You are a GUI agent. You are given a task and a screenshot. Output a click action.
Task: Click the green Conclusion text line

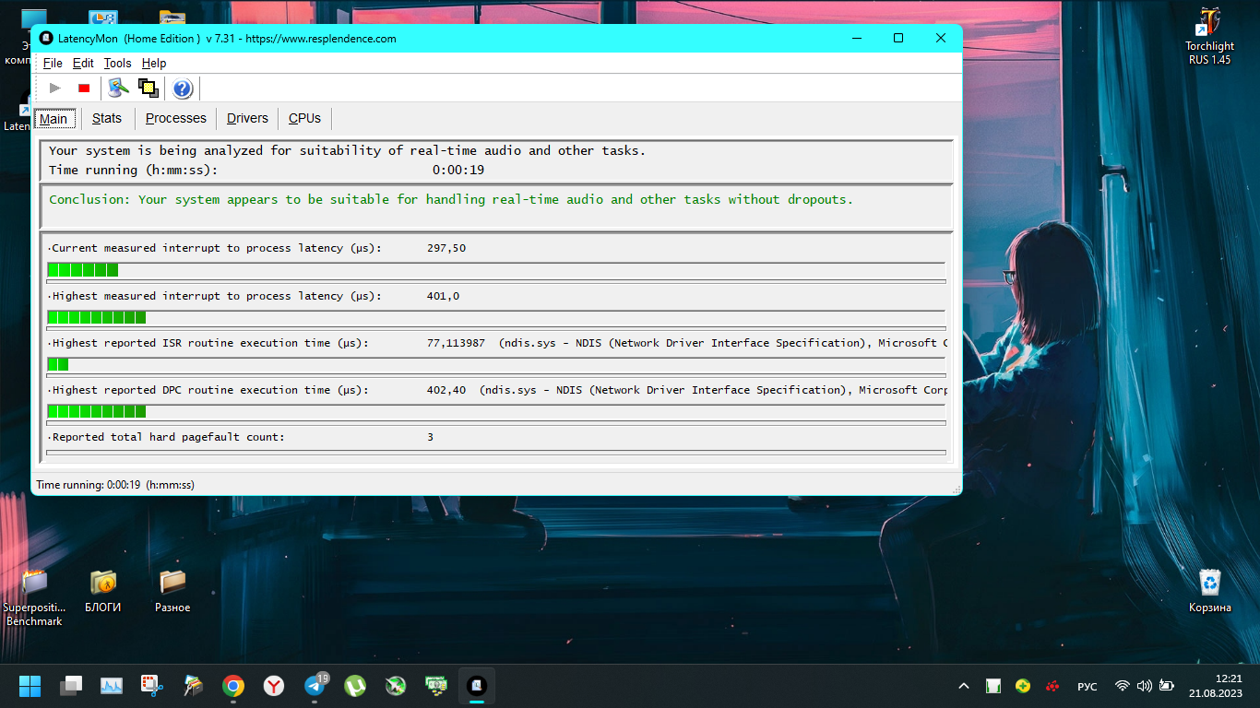point(451,199)
